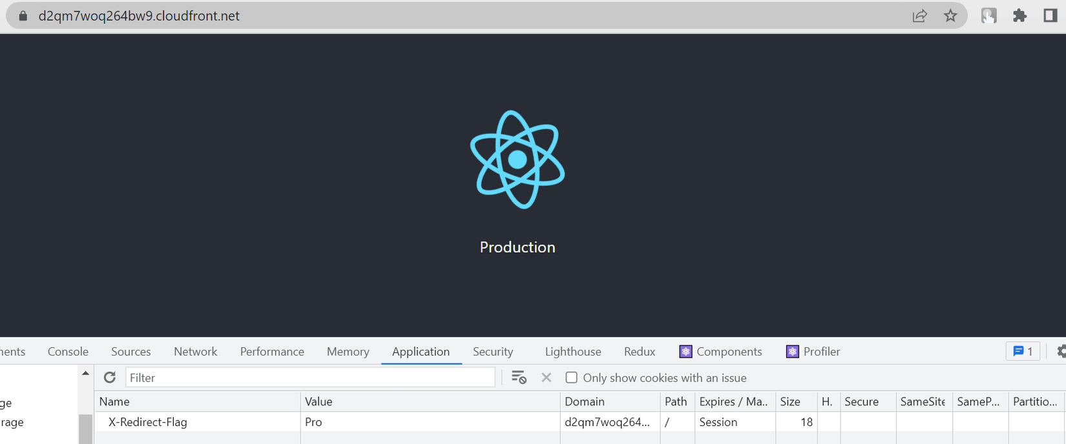Delete selected cookie with the X icon

pos(547,378)
